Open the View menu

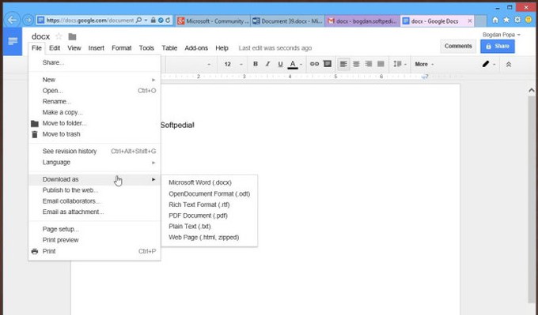(x=74, y=48)
